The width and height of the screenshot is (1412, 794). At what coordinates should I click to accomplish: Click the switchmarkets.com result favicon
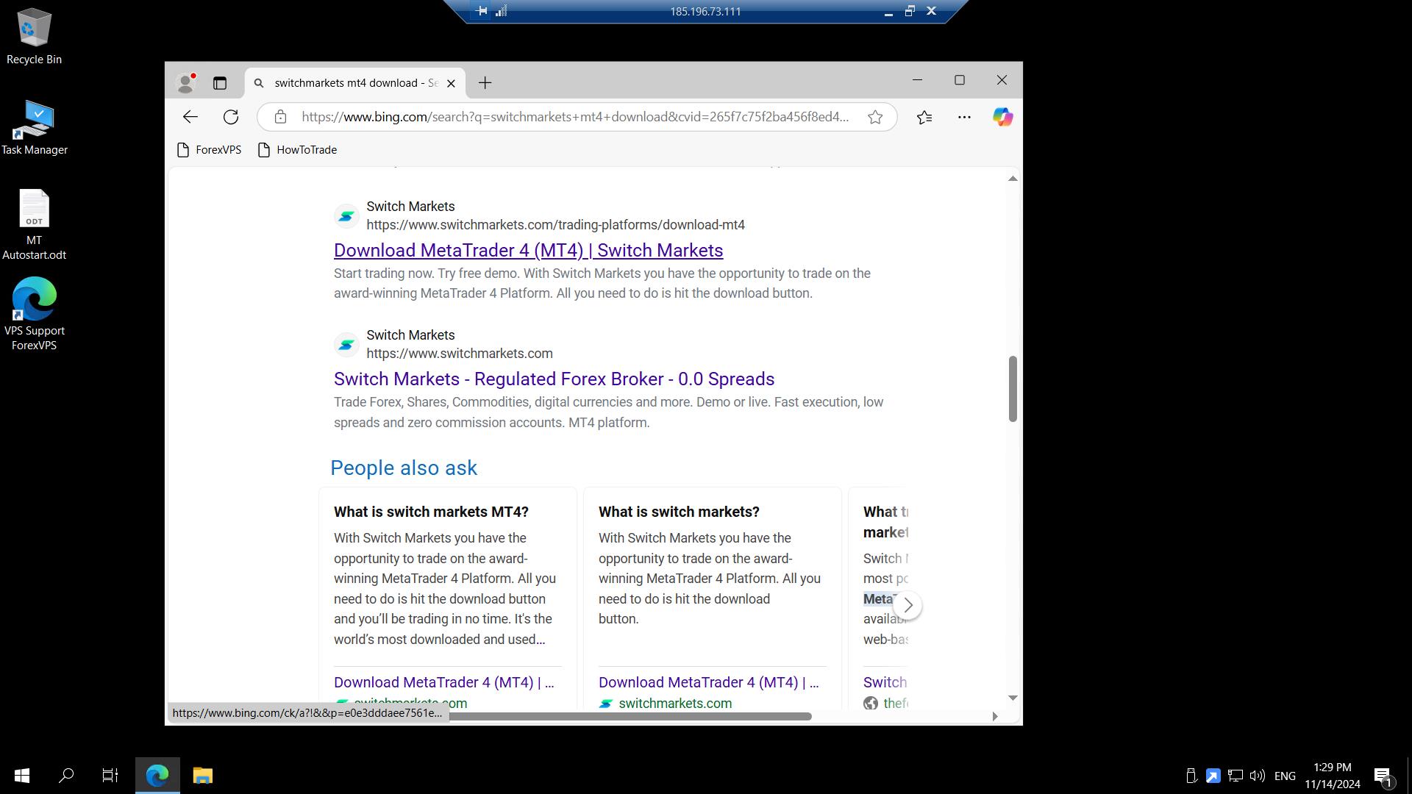(346, 345)
